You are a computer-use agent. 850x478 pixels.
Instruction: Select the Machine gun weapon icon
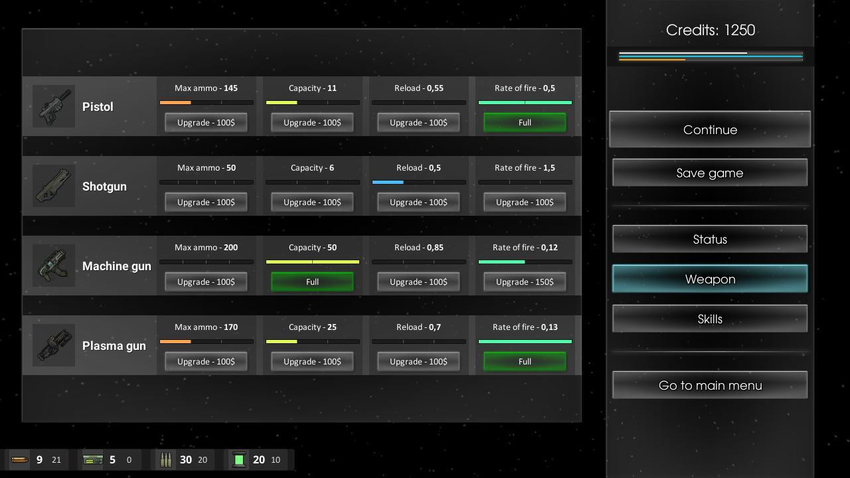tap(53, 266)
